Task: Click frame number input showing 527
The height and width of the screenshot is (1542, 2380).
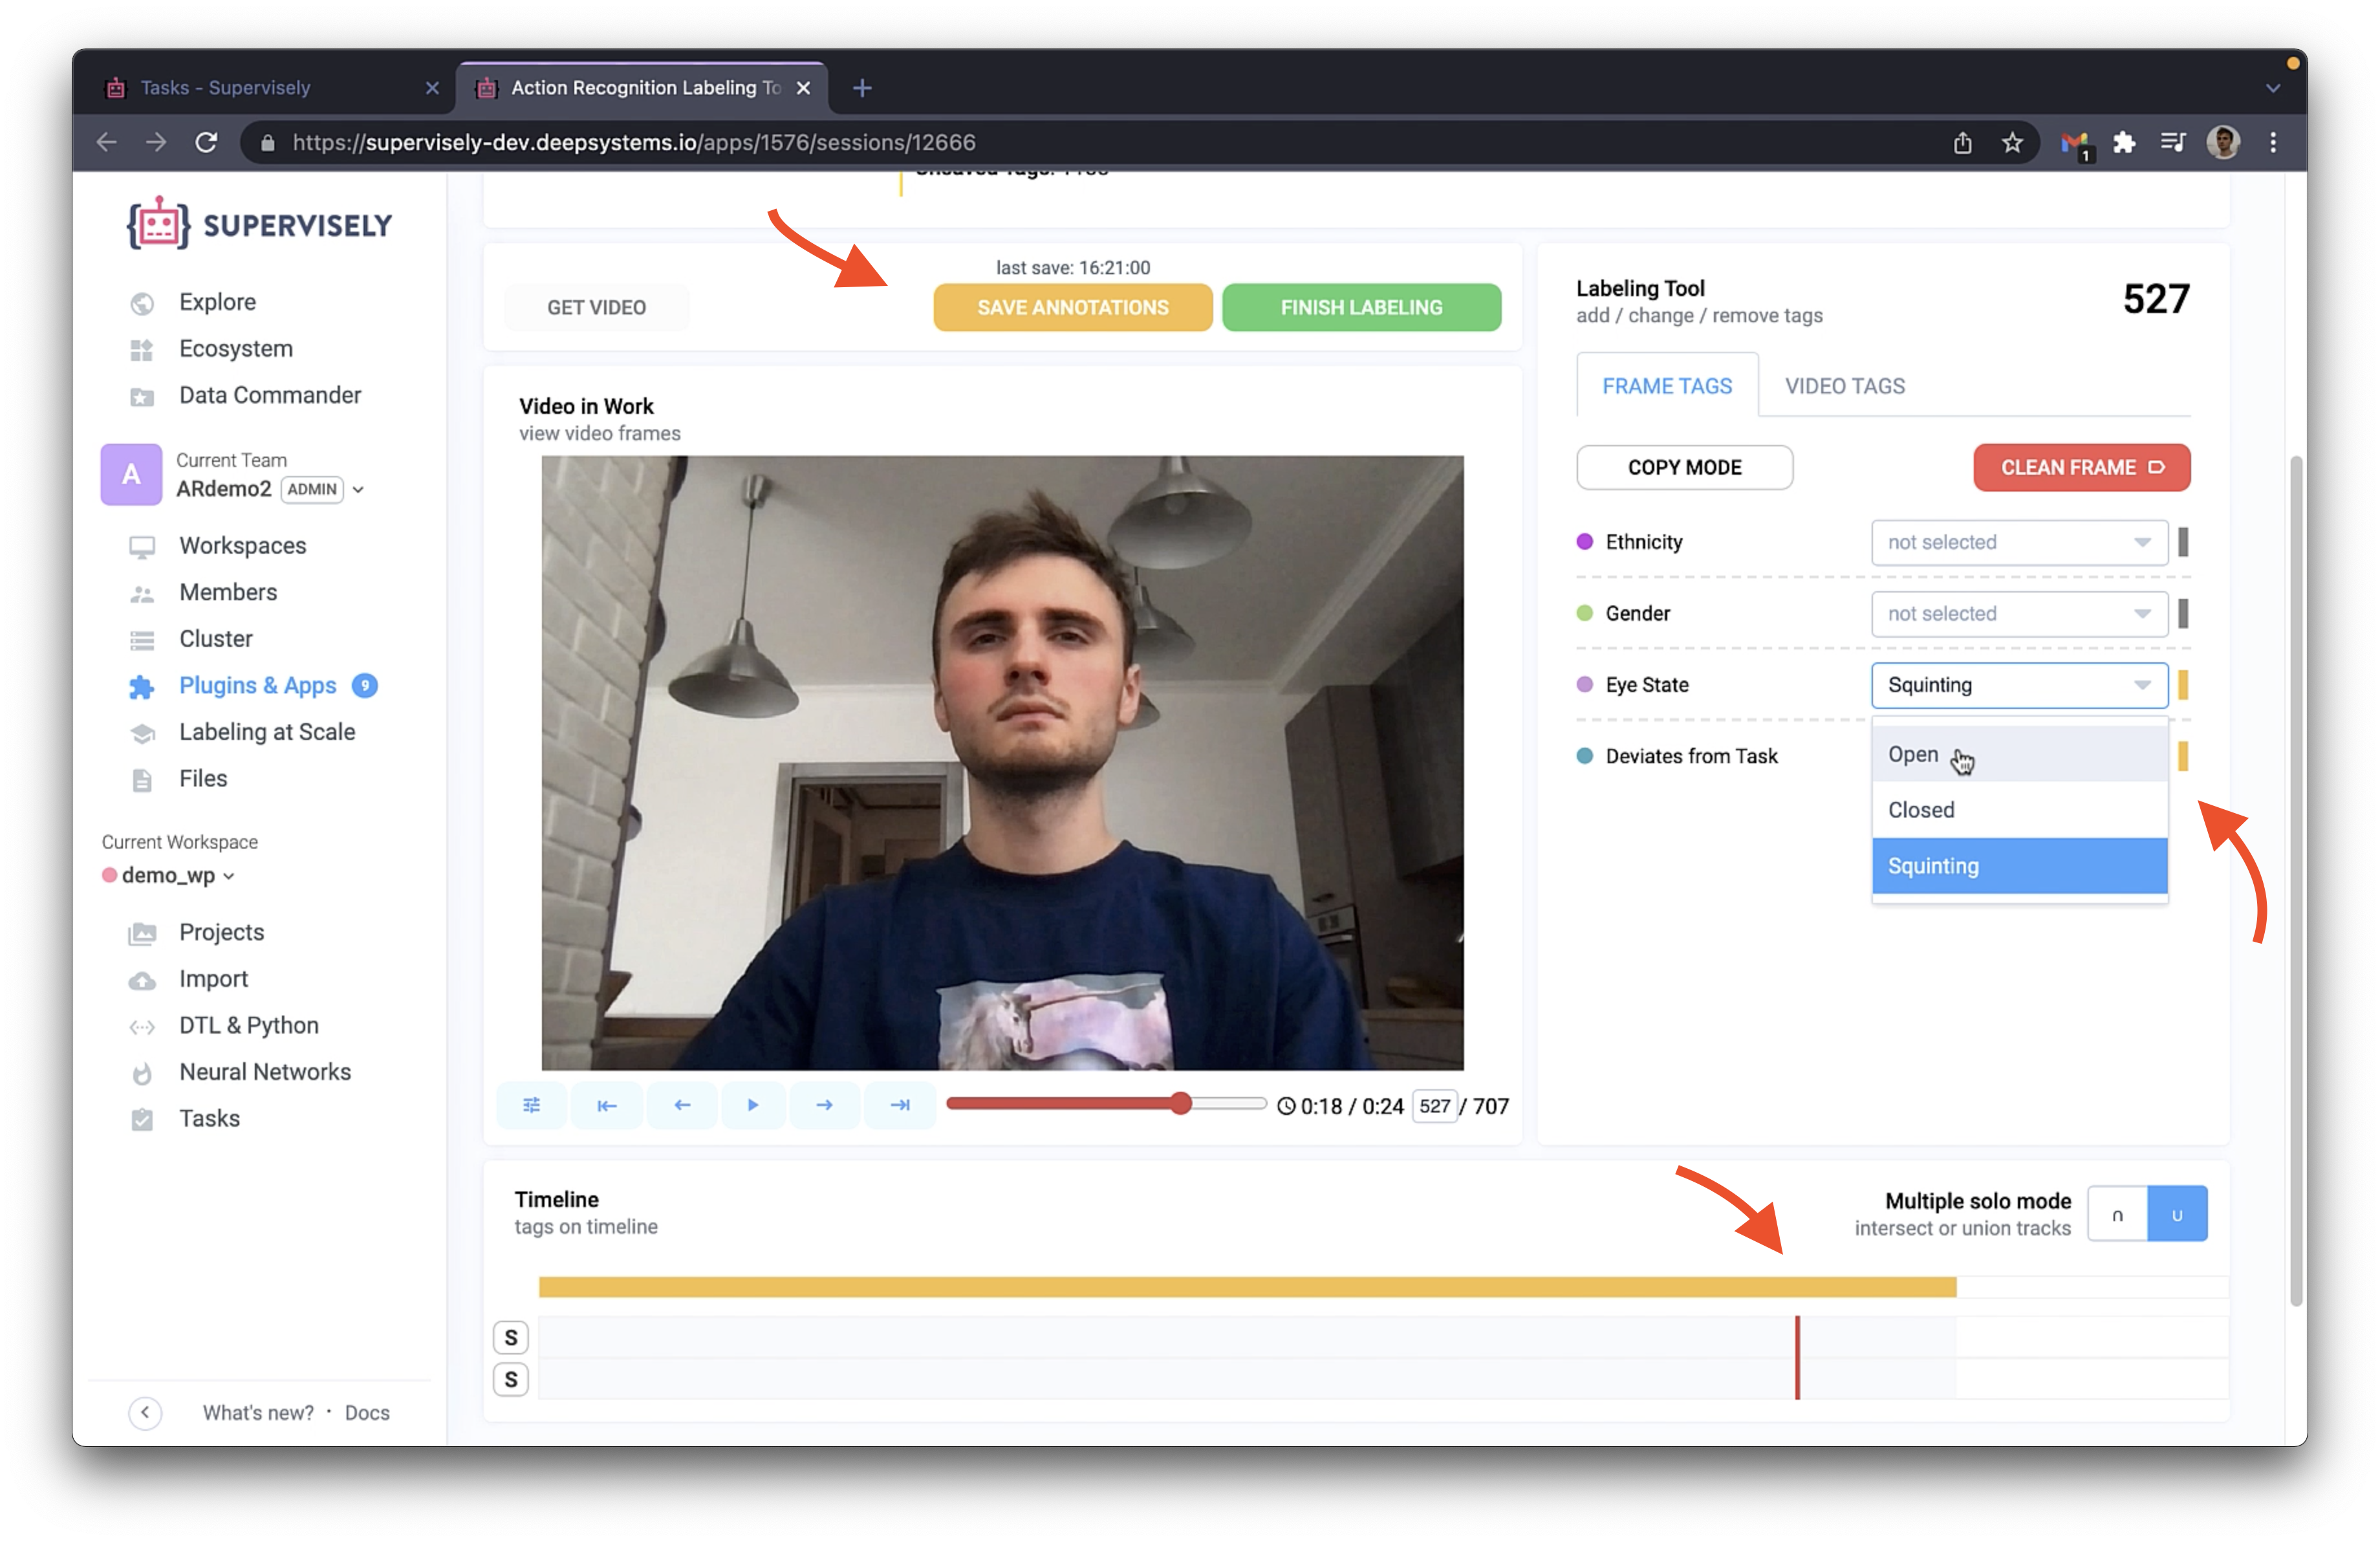Action: 1434,1106
